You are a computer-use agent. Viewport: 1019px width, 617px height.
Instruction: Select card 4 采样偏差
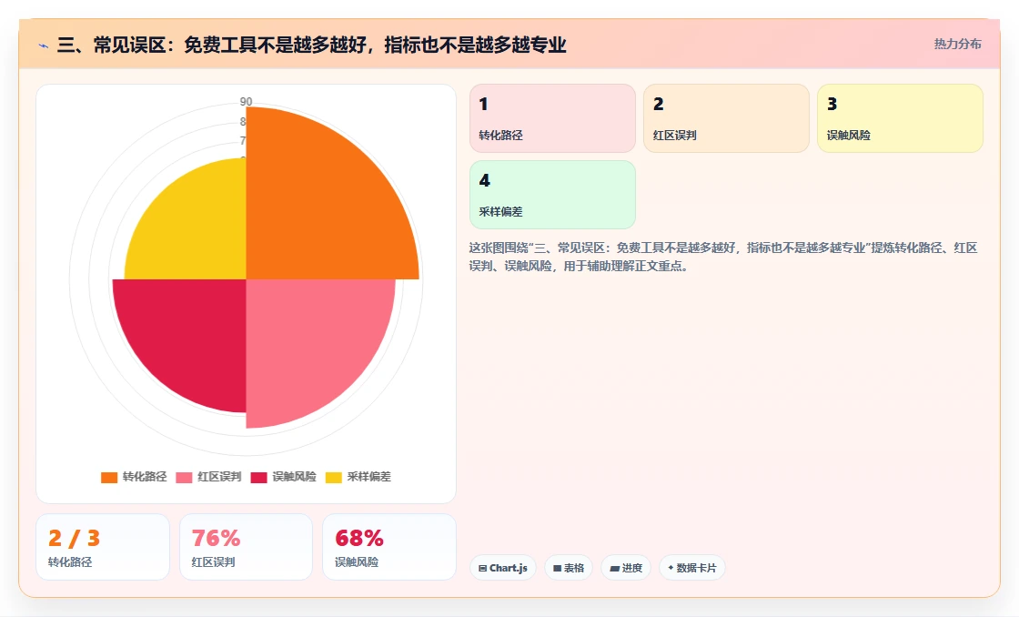(x=552, y=195)
